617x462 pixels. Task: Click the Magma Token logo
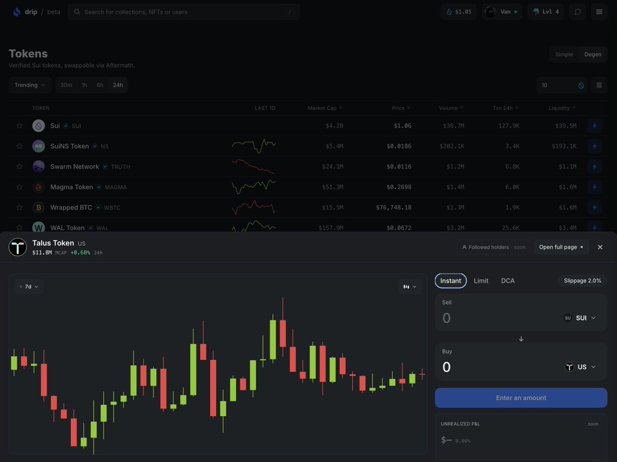point(39,187)
